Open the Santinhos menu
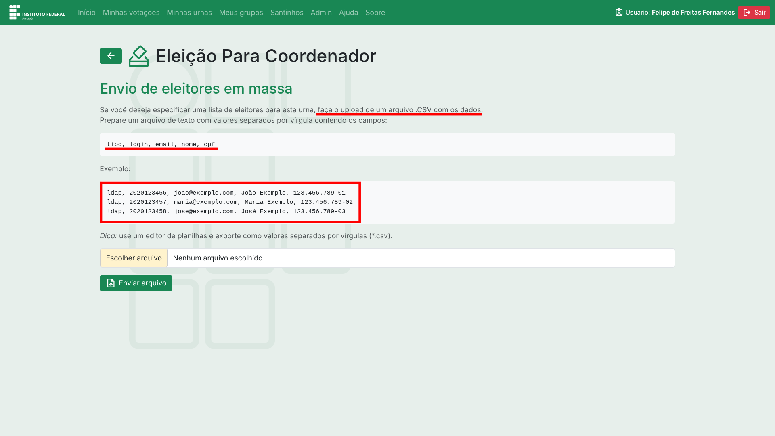 (x=287, y=13)
